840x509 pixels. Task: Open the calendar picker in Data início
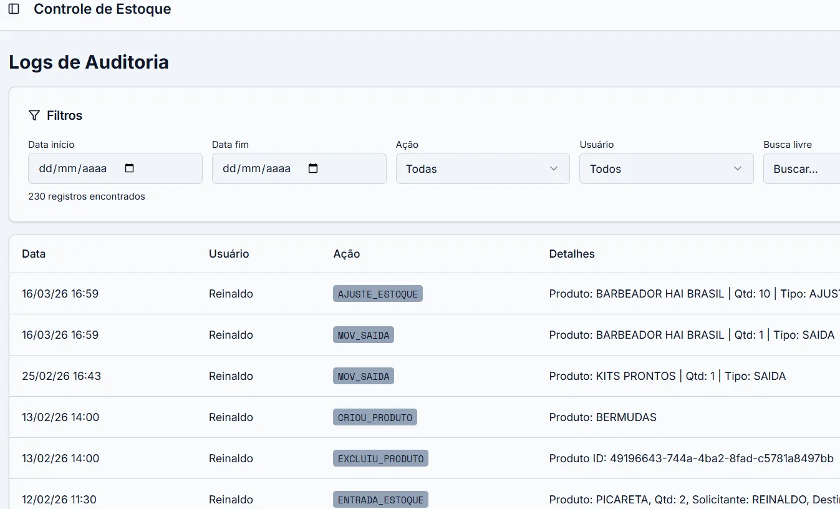pyautogui.click(x=130, y=168)
